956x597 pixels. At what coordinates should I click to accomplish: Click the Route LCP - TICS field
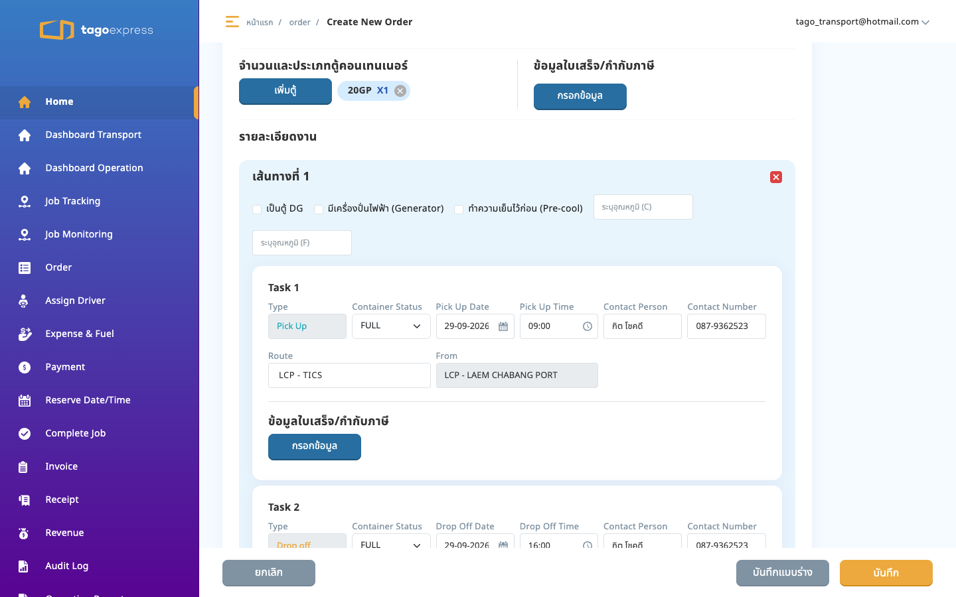point(349,375)
